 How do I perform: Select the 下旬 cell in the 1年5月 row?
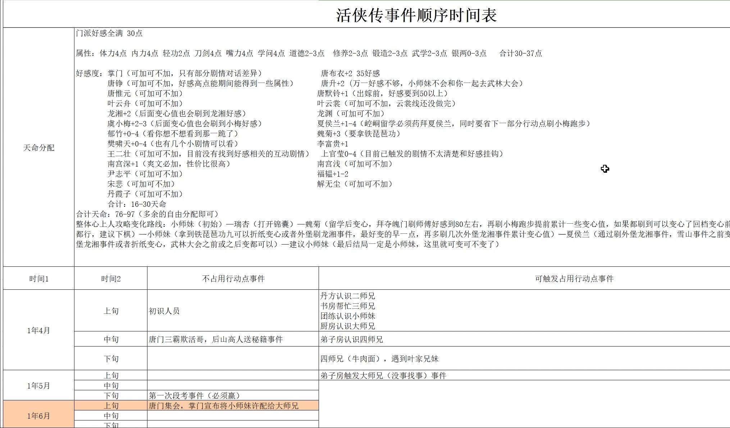(111, 396)
